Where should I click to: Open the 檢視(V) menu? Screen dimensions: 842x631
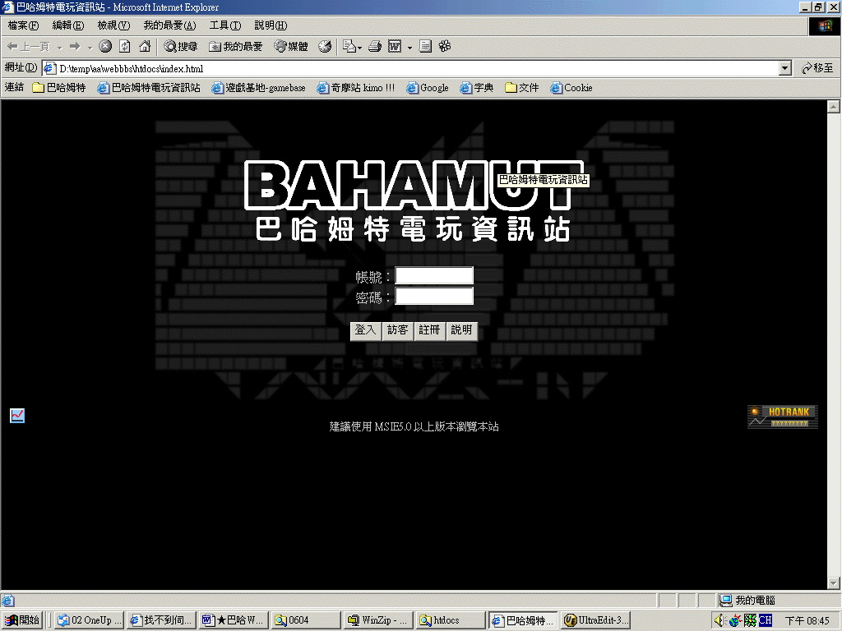113,25
